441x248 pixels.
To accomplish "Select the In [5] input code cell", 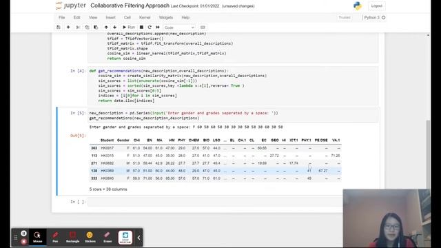I will click(233, 116).
